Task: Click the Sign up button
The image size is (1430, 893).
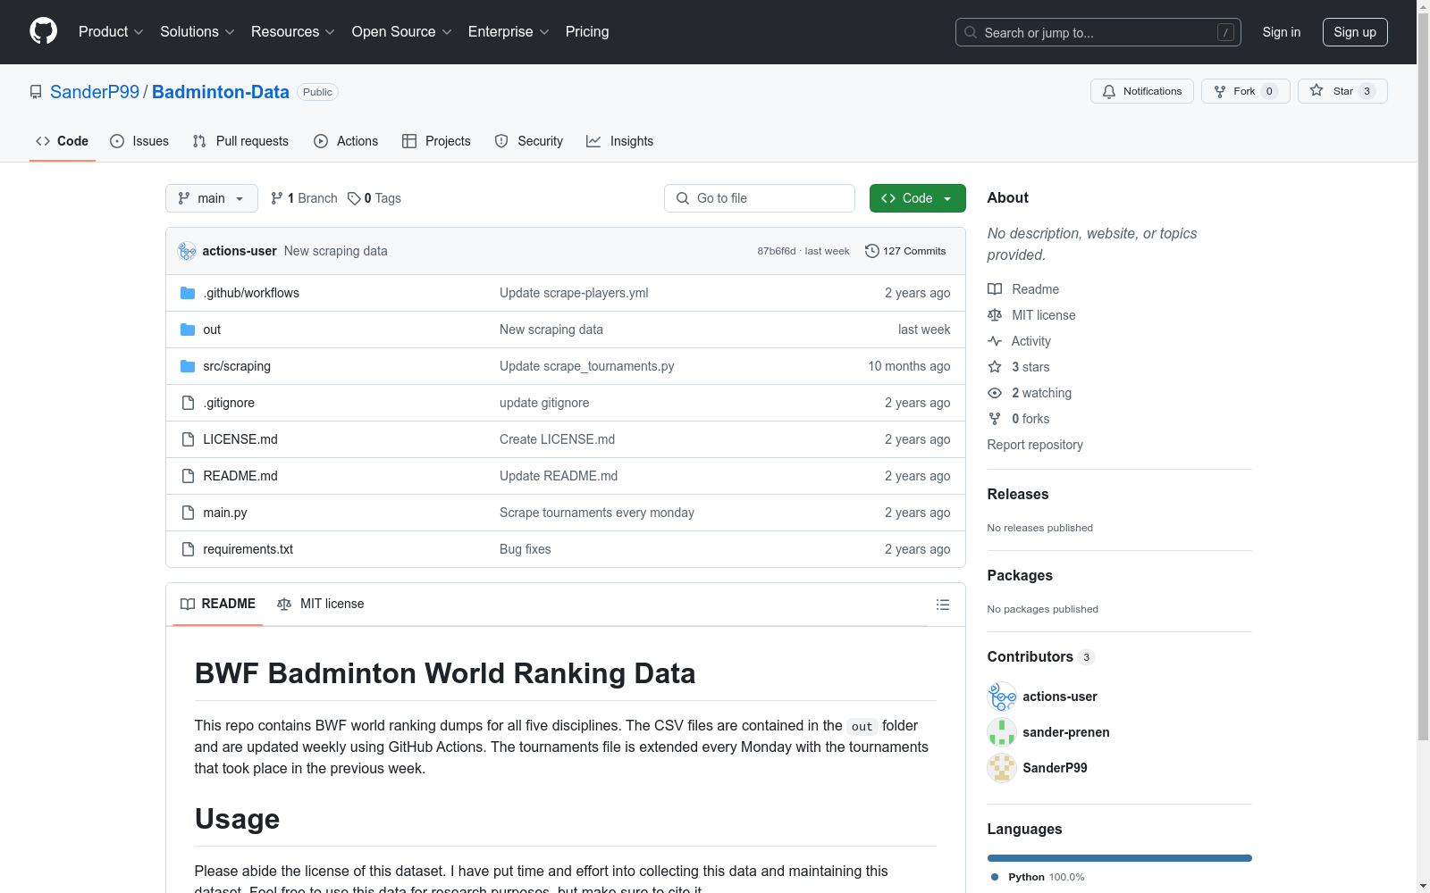Action: [1355, 32]
